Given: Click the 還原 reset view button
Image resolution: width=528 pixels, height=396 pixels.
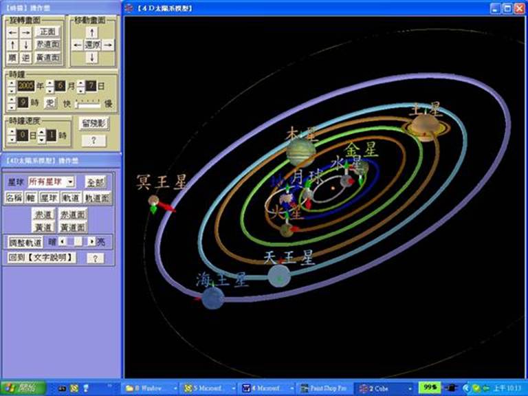Looking at the screenshot, I should (x=93, y=45).
